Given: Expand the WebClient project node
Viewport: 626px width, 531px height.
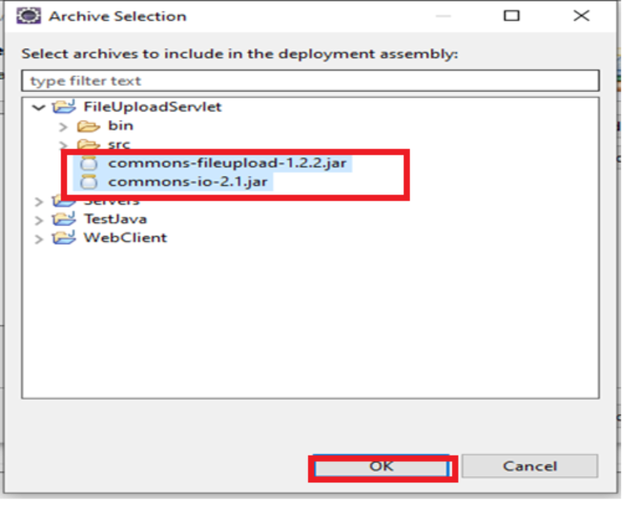Looking at the screenshot, I should pyautogui.click(x=38, y=239).
